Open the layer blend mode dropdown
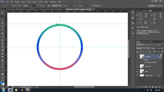Viewport: 164px width, 92px height. click(143, 48)
